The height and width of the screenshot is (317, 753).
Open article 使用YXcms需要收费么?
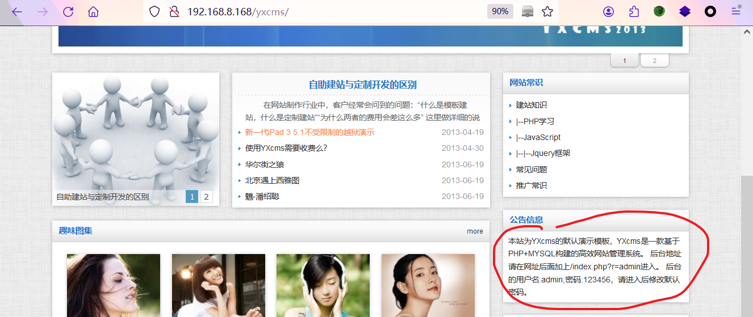(x=286, y=148)
